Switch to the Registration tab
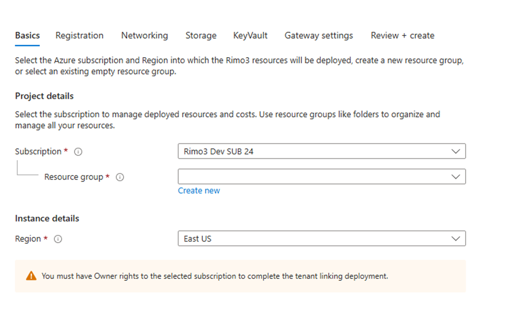520x323 pixels. pos(79,36)
